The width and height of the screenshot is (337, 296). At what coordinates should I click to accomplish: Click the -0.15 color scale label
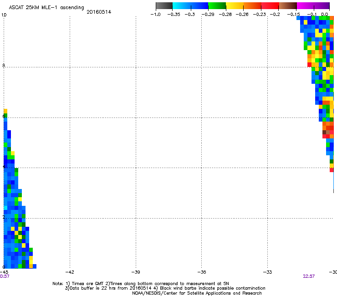pos(294,15)
